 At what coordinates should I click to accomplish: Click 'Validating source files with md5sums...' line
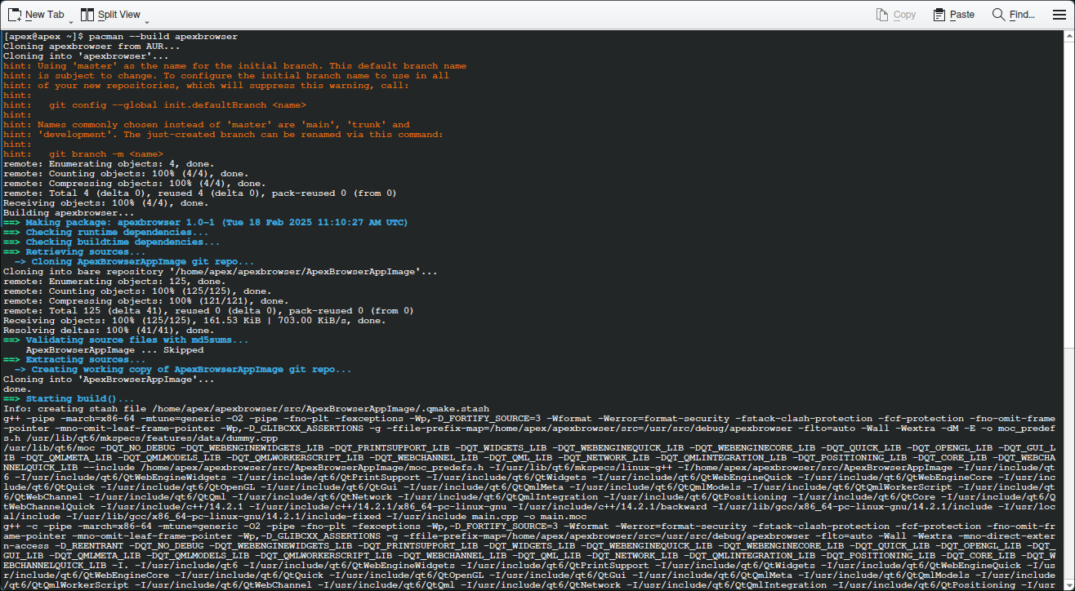[x=126, y=340]
